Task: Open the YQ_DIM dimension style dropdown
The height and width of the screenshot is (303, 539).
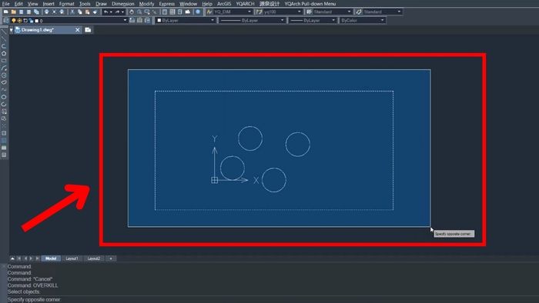Action: (249, 12)
